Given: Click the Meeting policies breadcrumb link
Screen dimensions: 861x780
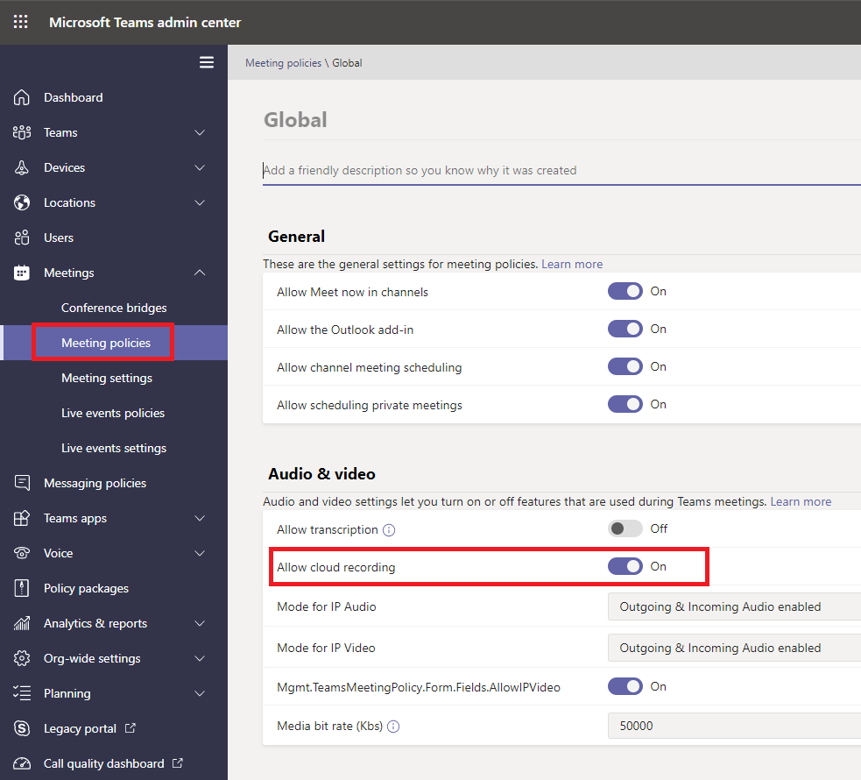Looking at the screenshot, I should (283, 63).
